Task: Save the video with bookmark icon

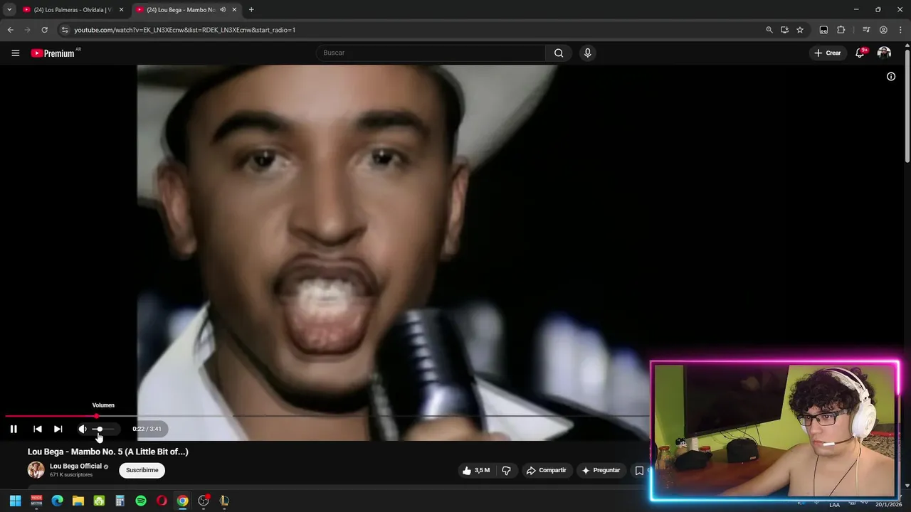Action: (639, 470)
